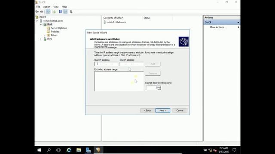Select Policies in the tree
The image size is (275, 154).
[x=55, y=32]
